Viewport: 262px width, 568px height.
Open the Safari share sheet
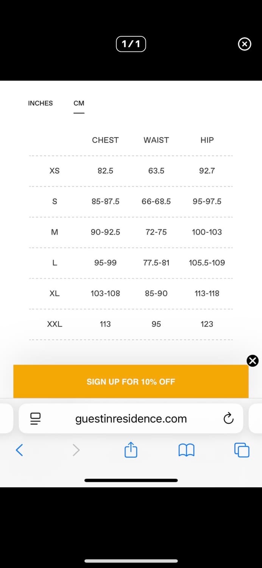click(131, 450)
